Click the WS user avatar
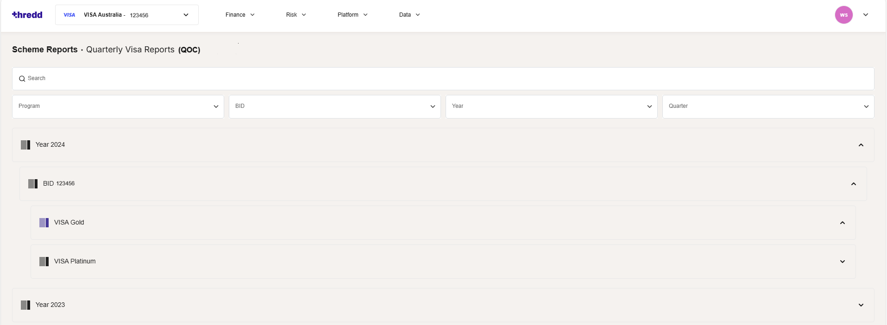The height and width of the screenshot is (325, 887). click(x=843, y=15)
